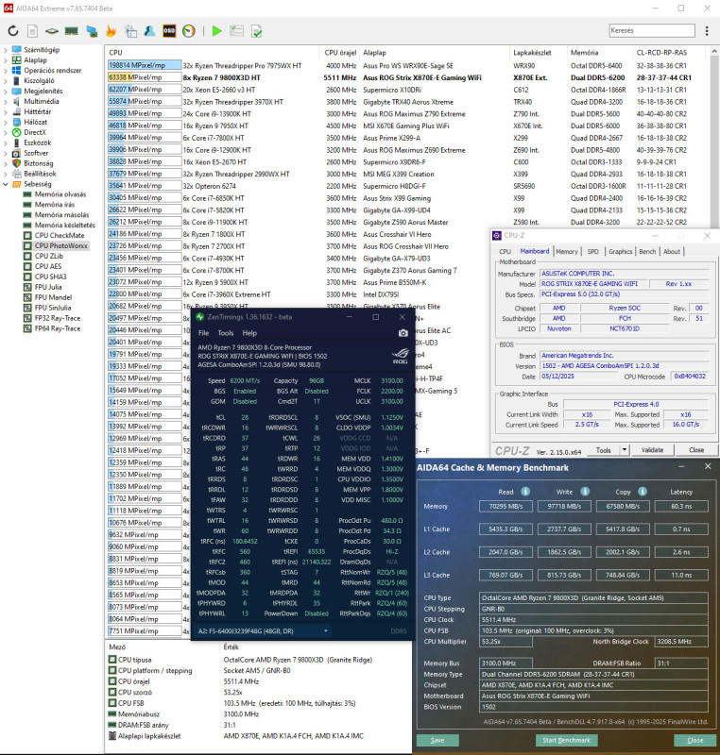
Task: Switch to SPD tab in CPU-Z
Action: pos(593,251)
